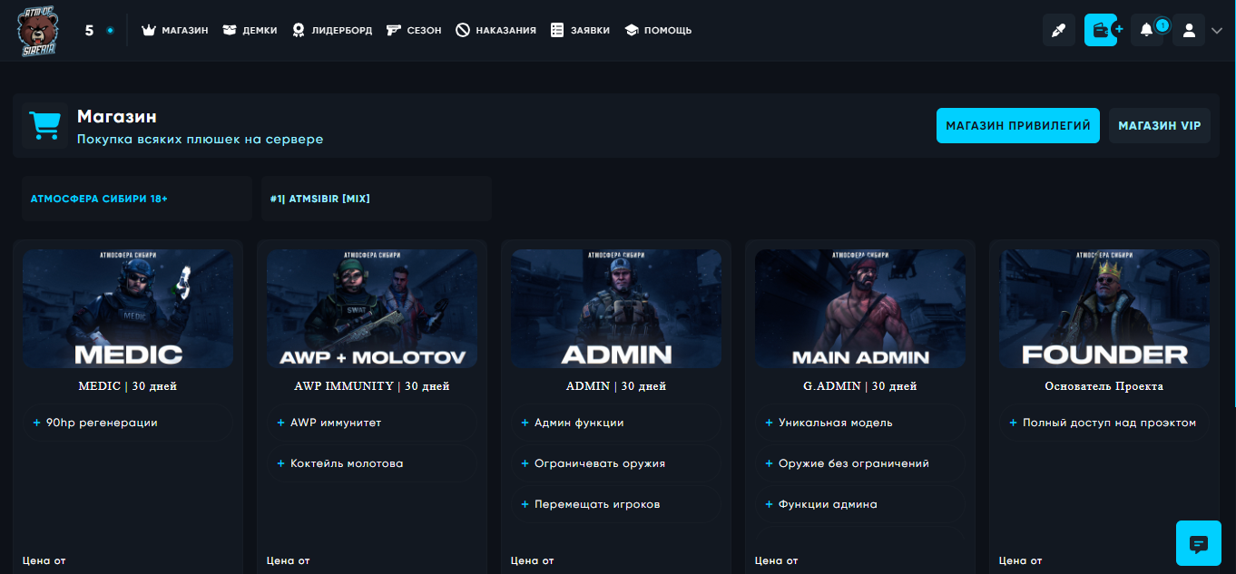The height and width of the screenshot is (574, 1236).
Task: Switch to Магазин VIP button
Action: click(1159, 126)
